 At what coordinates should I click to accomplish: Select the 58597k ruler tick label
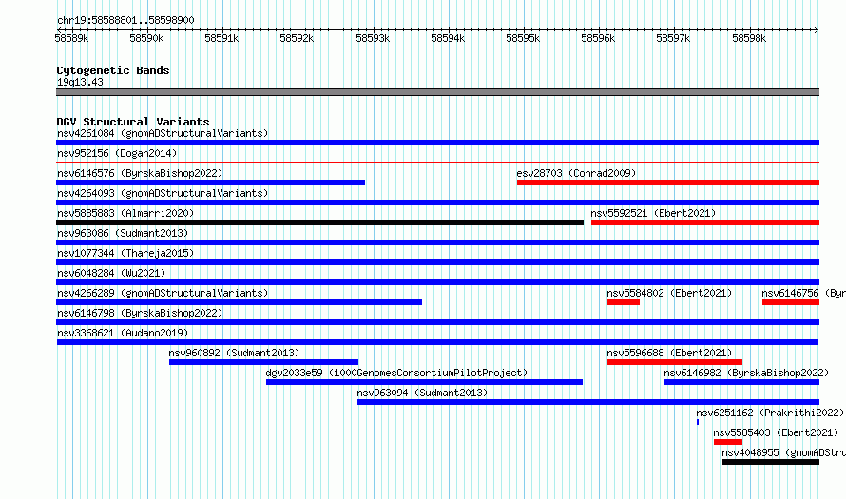[x=673, y=38]
